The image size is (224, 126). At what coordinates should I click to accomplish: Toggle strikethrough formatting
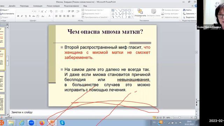[x=34, y=16]
